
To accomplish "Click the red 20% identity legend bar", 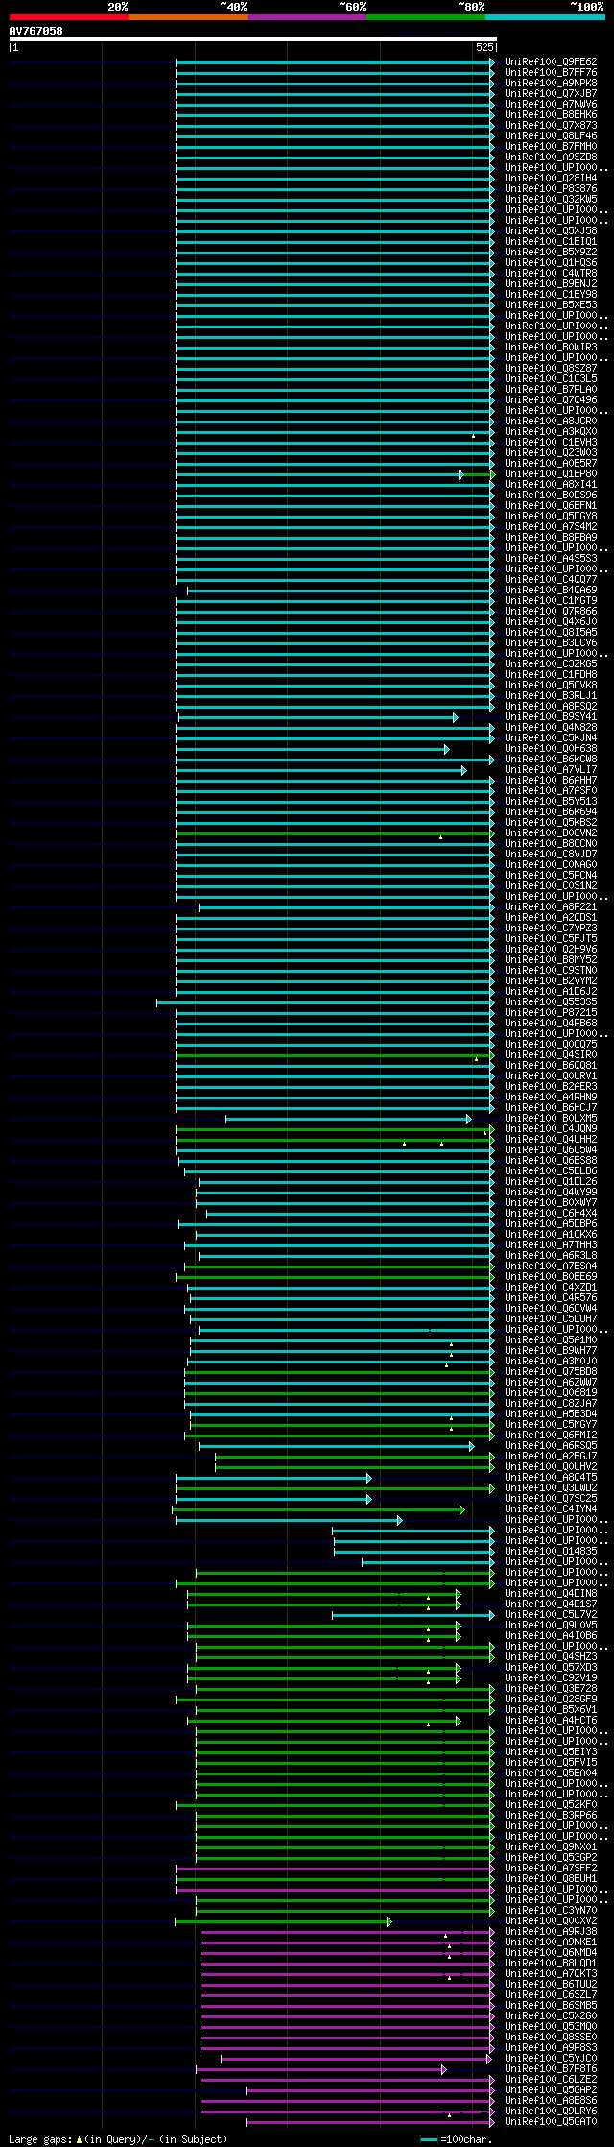I will 68,17.
